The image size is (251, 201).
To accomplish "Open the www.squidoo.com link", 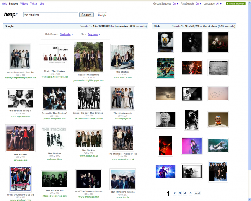I will 123,77.
